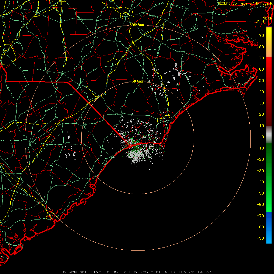Click the -70 value on the velocity scale

click(x=260, y=216)
